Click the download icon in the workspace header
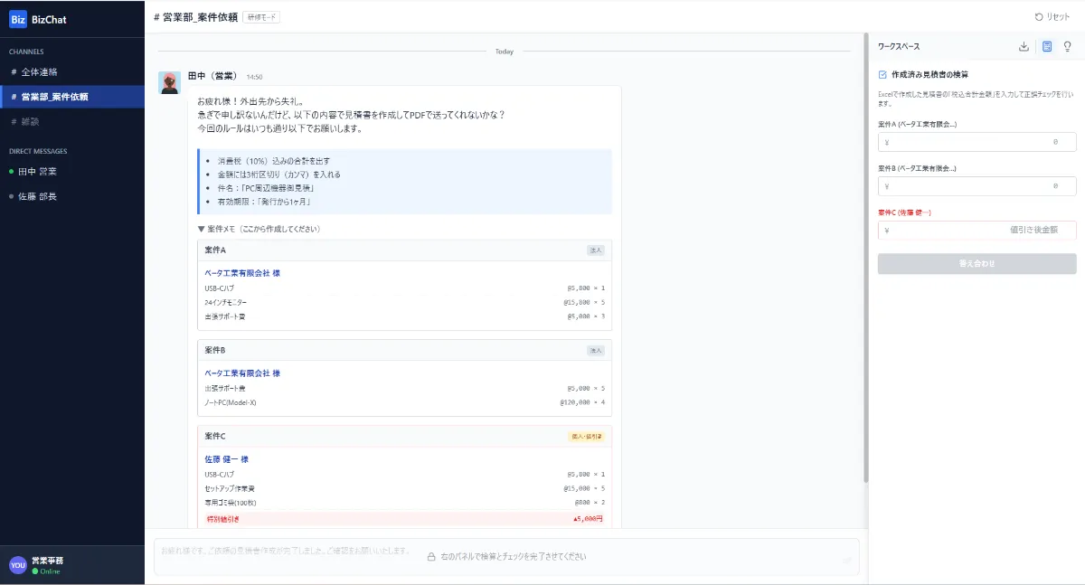Screen dimensions: 1085x585 (x=1024, y=47)
